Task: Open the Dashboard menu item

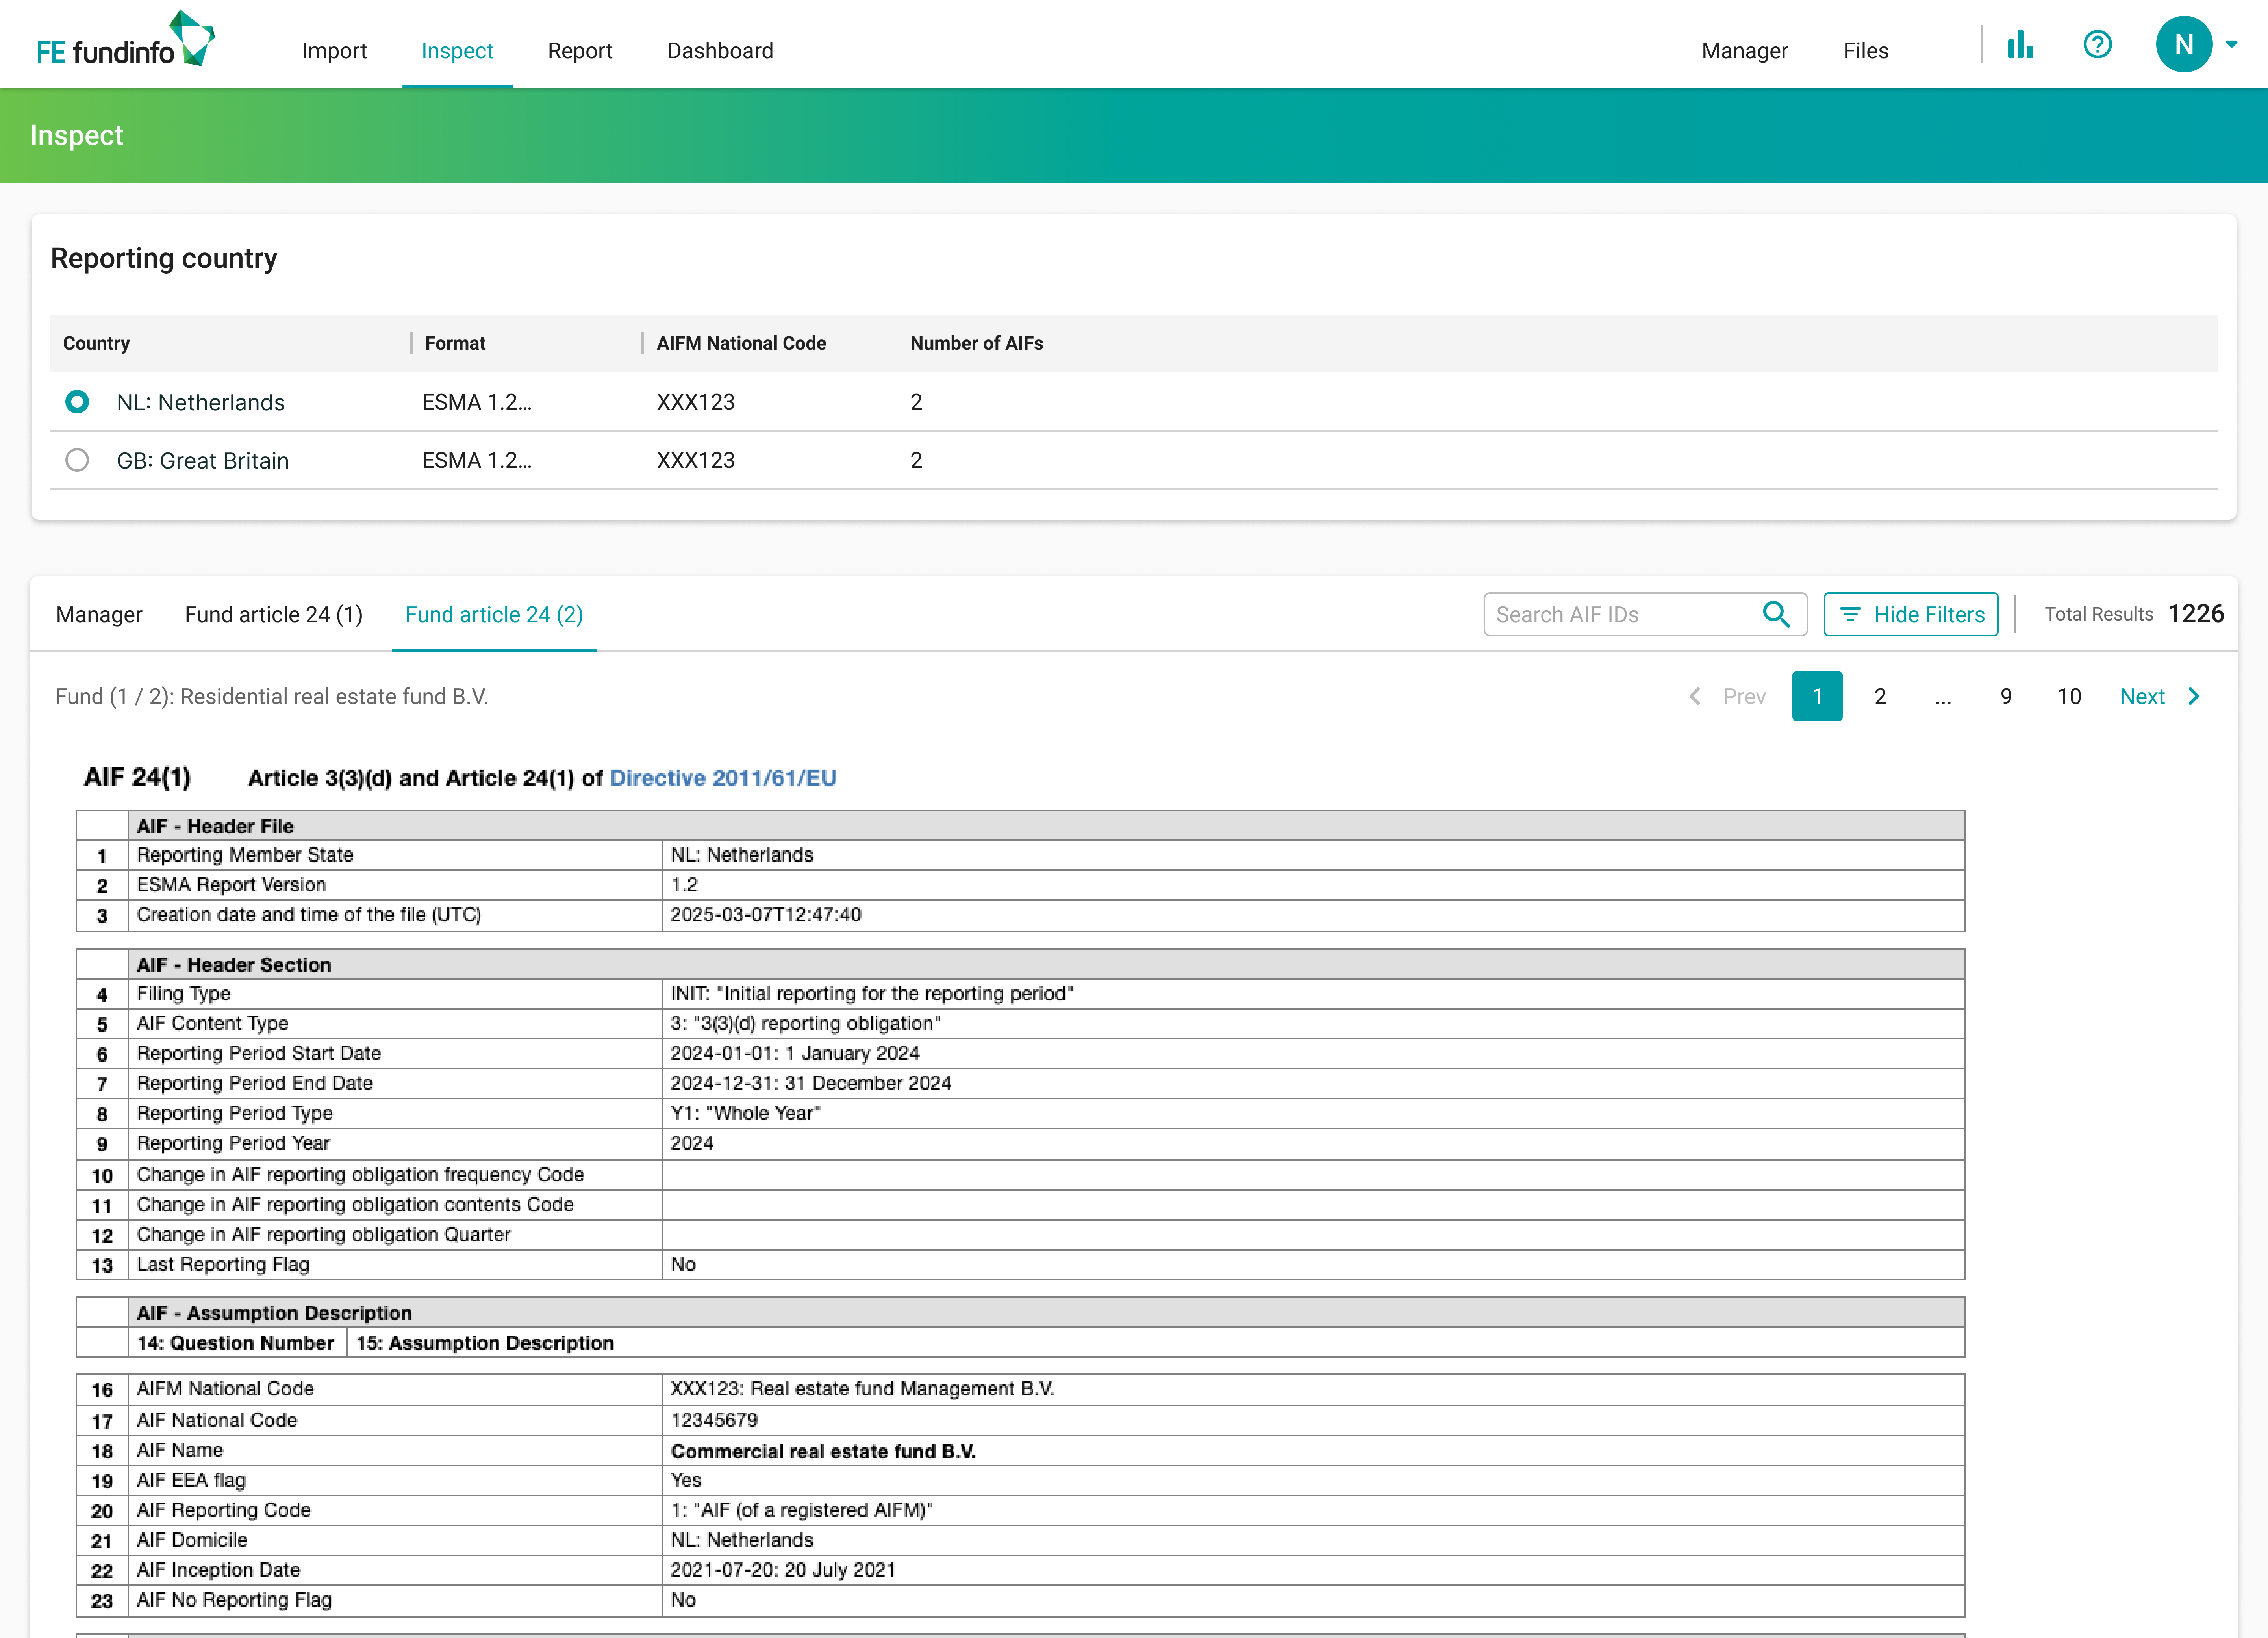Action: [x=720, y=51]
